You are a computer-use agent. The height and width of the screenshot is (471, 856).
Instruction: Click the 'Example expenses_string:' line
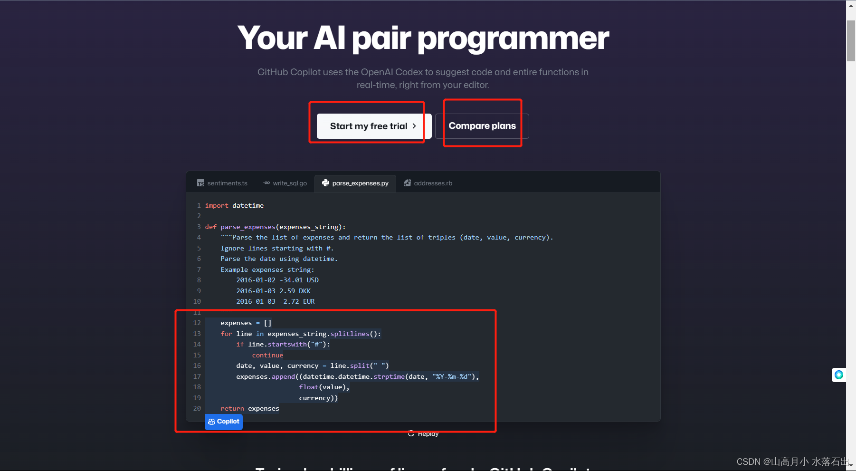pos(267,269)
